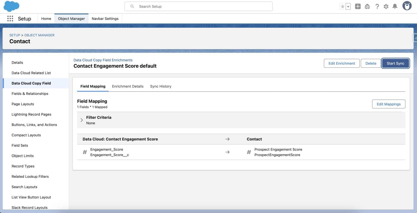Viewport: 417px width, 213px height.
Task: Open Field Sets in sidebar
Action: tap(20, 145)
